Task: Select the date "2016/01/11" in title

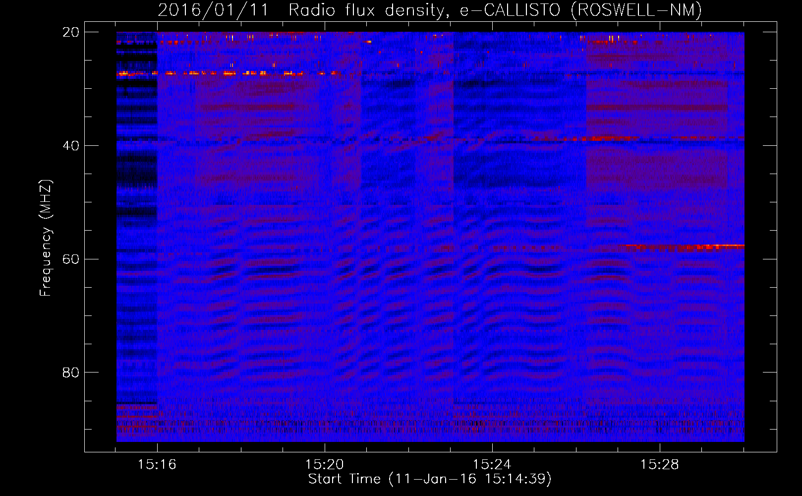Action: pos(213,10)
